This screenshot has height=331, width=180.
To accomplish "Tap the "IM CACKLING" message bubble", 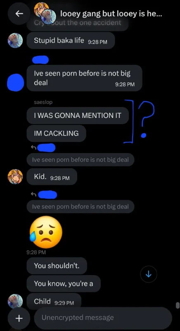I will click(x=56, y=133).
